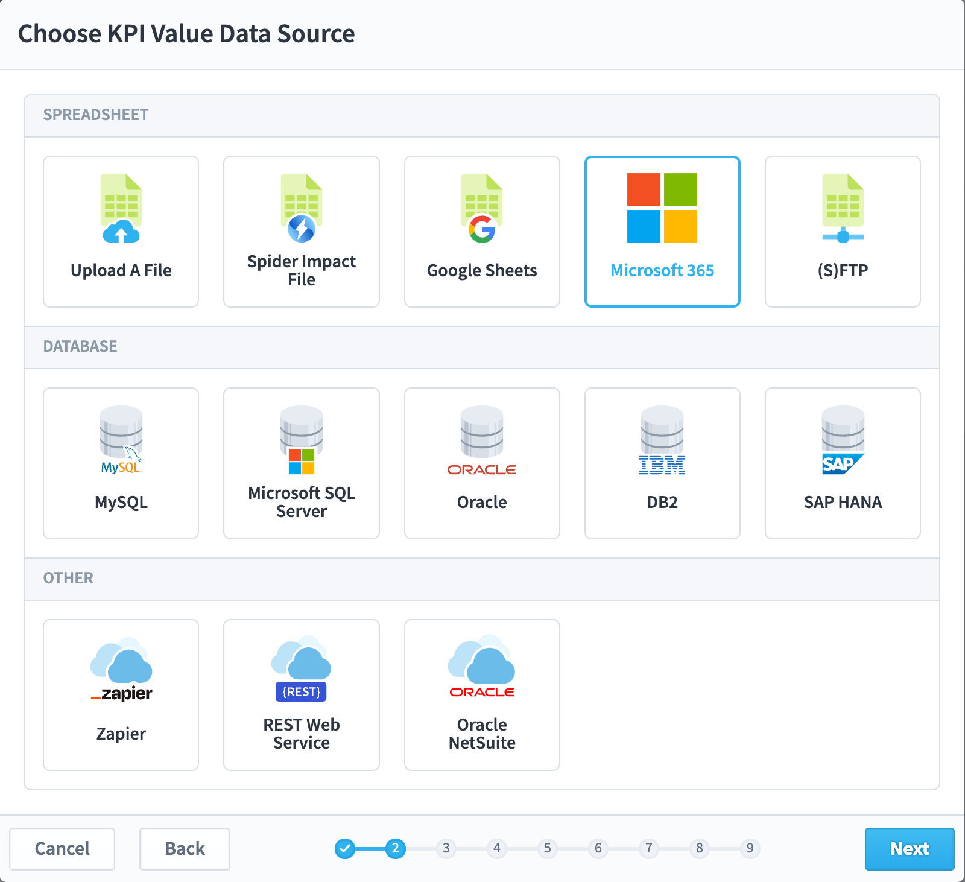Choose the Spider Impact File icon
This screenshot has height=882, width=965.
[x=302, y=208]
